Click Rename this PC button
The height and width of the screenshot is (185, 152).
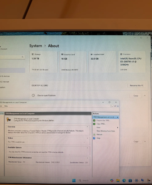pyautogui.click(x=137, y=85)
